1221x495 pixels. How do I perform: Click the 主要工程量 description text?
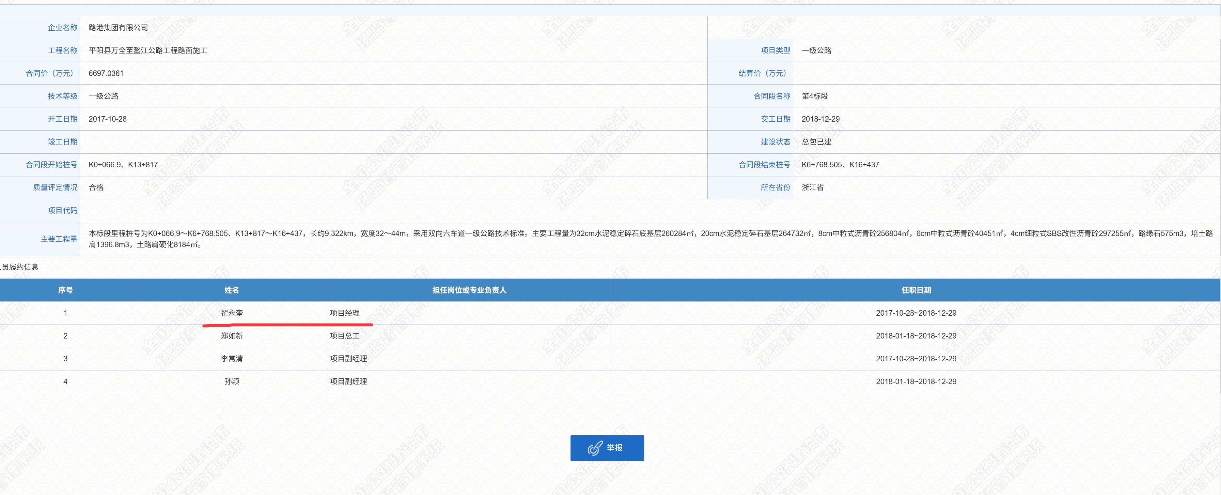[x=650, y=239]
